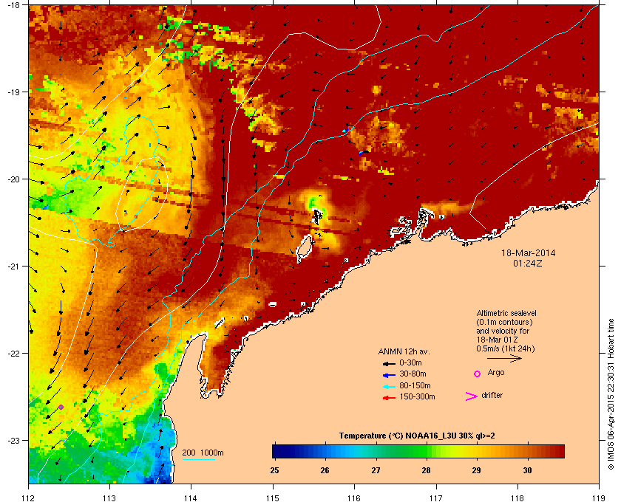This screenshot has width=621, height=502.
Task: Click the colorbar tick label 27
Action: coord(376,470)
